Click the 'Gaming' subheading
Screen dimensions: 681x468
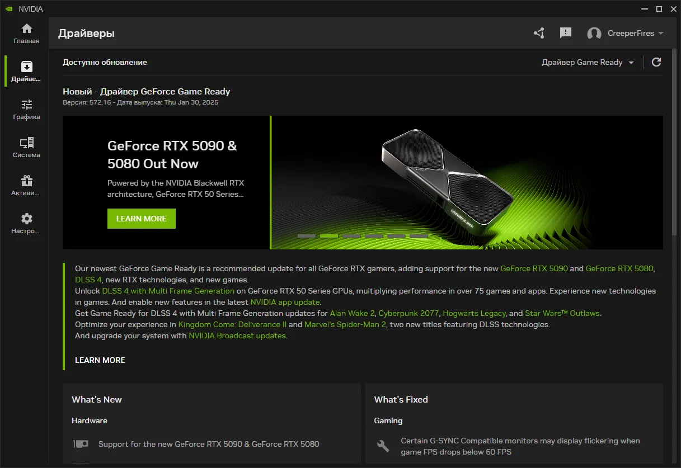tap(388, 420)
